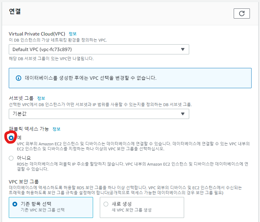Click the Virtual Private Cloud(VPC) label
Image resolution: width=260 pixels, height=222 pixels.
pyautogui.click(x=37, y=34)
